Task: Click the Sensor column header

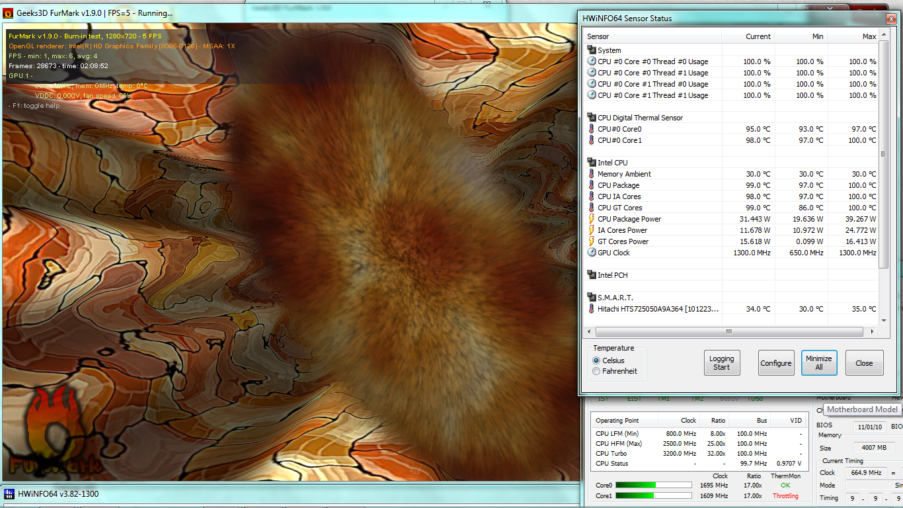Action: point(653,36)
